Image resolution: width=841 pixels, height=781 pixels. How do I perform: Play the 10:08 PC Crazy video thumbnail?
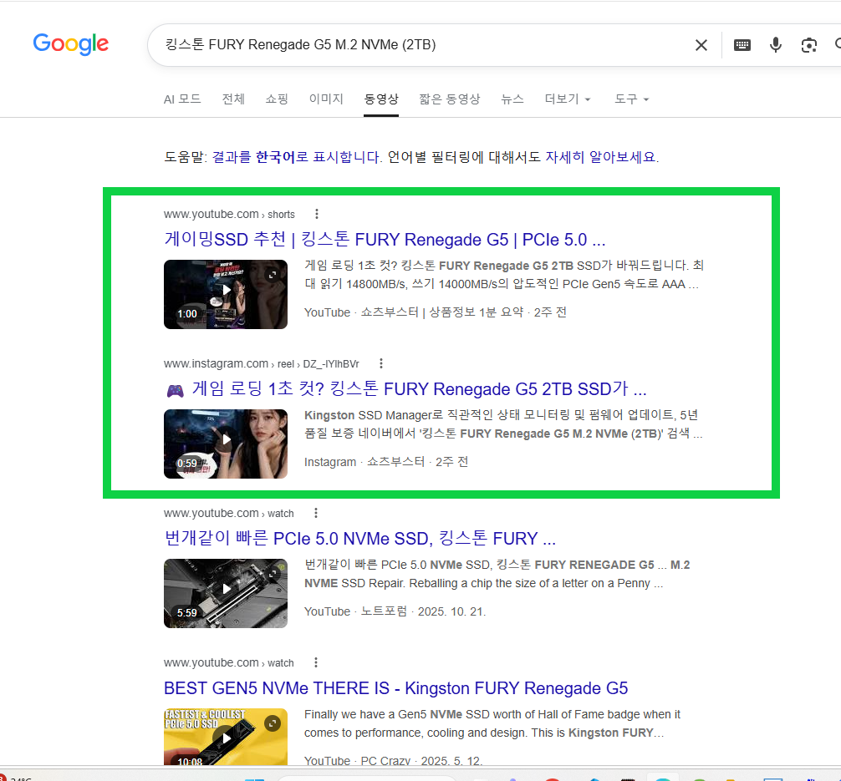[x=226, y=737]
